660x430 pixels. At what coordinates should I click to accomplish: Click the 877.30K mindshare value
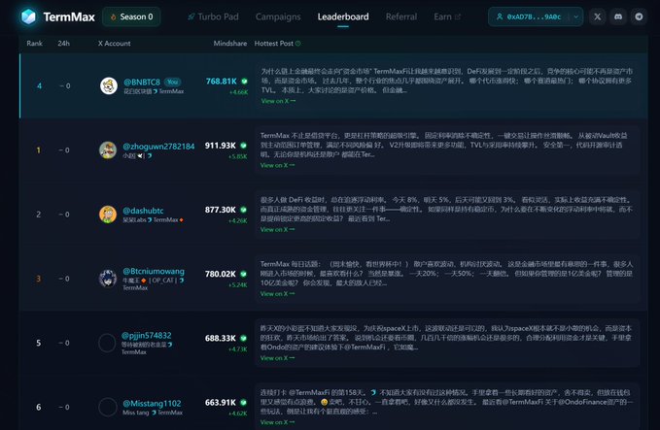pos(220,210)
